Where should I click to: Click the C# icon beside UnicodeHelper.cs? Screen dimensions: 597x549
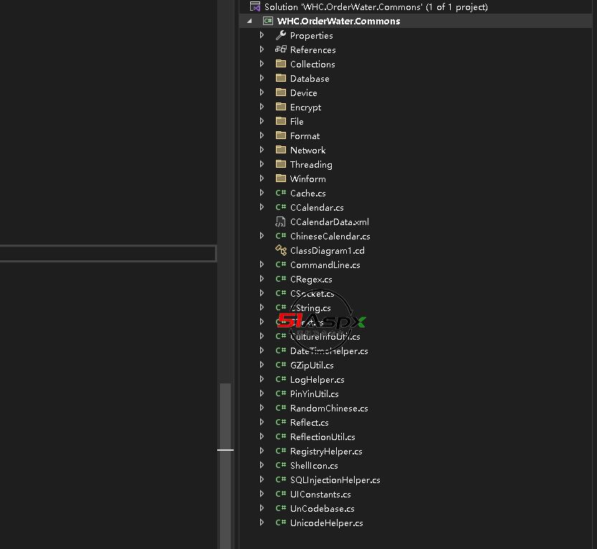coord(281,522)
